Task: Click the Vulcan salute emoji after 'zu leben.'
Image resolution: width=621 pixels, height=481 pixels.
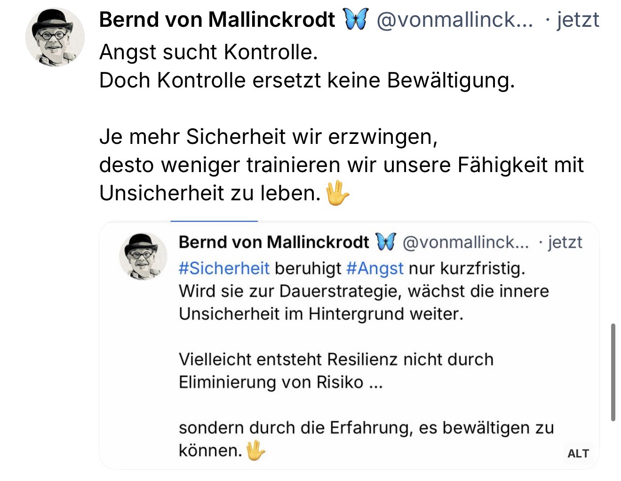Action: coord(338,193)
